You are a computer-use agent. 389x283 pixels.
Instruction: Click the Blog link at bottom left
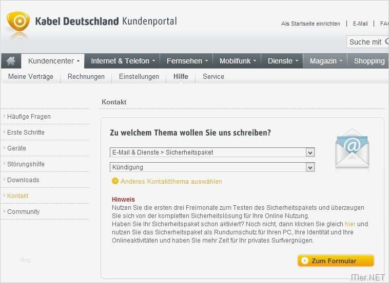(25, 260)
